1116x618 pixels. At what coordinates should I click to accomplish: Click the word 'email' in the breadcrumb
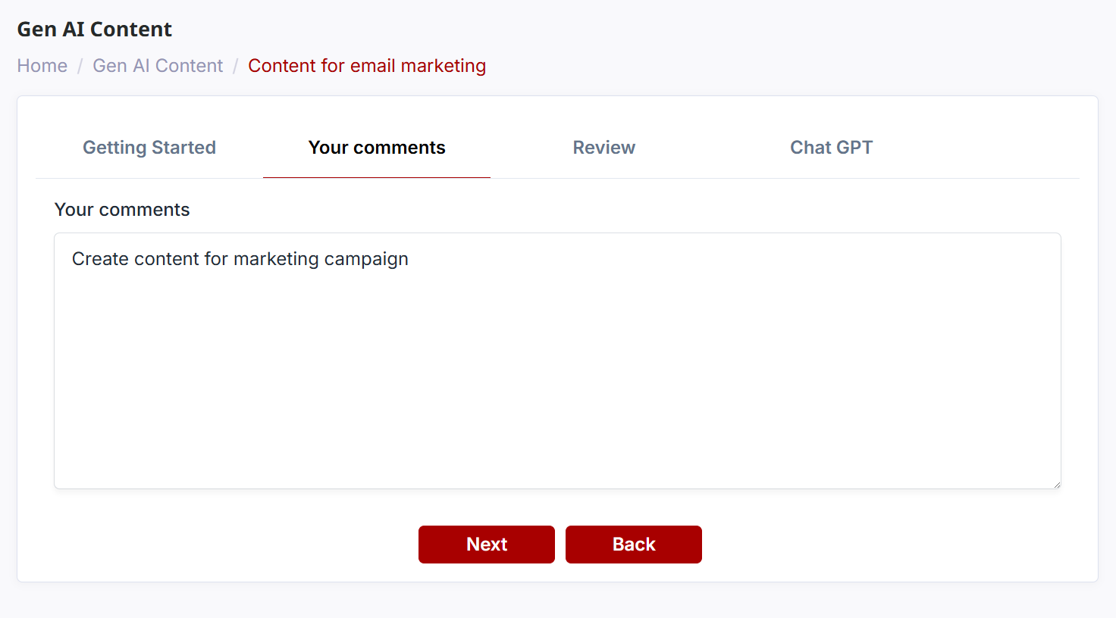click(372, 66)
